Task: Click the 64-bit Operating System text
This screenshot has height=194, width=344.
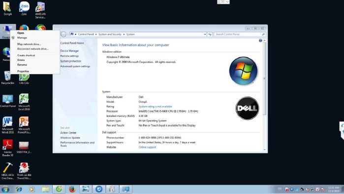Action: point(153,121)
